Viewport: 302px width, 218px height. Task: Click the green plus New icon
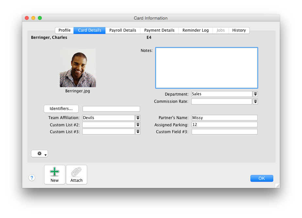tap(55, 172)
